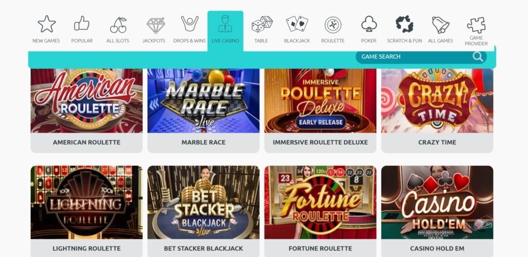Open the Game Provider puzzle category

476,31
